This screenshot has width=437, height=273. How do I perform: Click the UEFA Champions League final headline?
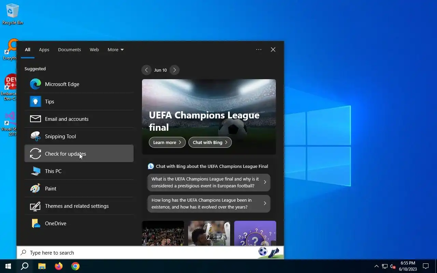click(204, 121)
